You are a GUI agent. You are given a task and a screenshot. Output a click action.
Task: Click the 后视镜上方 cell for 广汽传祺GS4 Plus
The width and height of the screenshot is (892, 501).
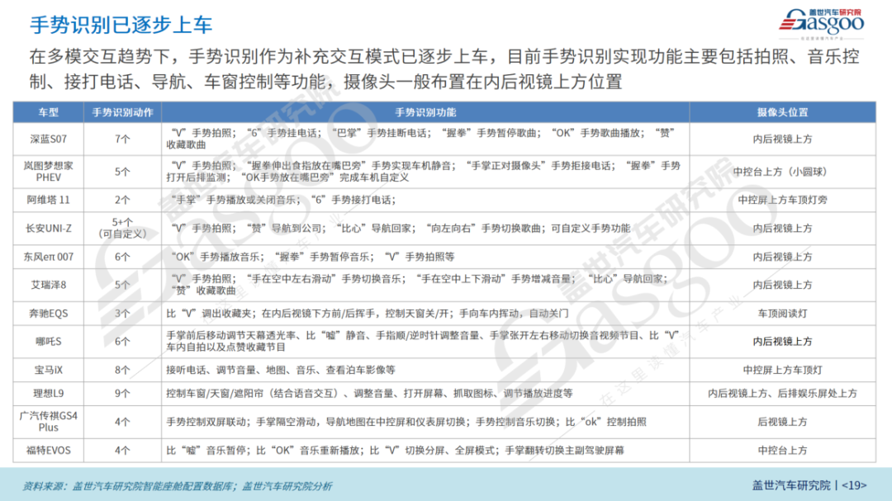click(x=783, y=422)
